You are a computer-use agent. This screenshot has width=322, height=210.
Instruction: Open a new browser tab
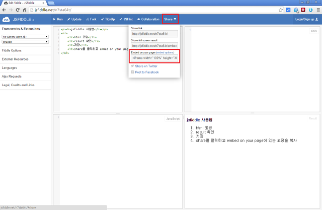tap(51, 3)
